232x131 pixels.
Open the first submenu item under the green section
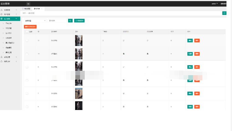8,23
